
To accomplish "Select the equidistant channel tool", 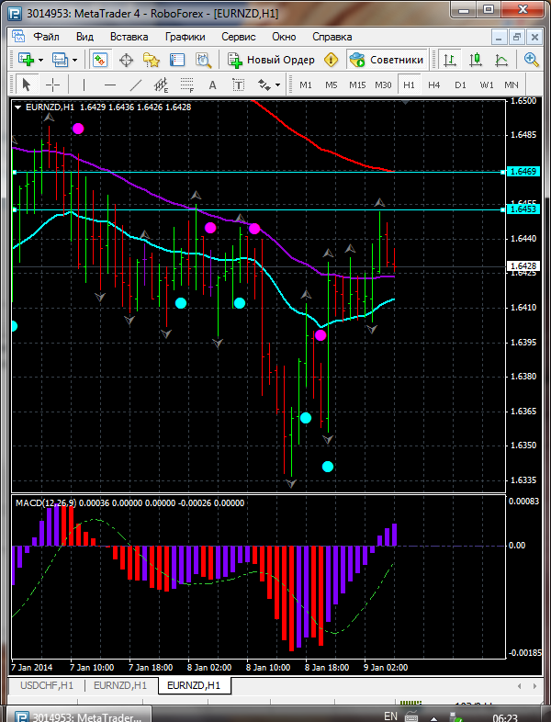I will [x=161, y=85].
